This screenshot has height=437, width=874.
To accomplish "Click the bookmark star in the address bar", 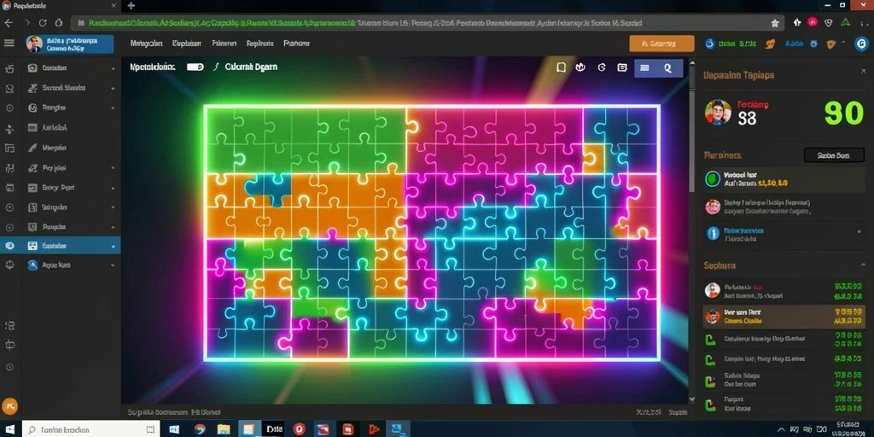I will (775, 23).
